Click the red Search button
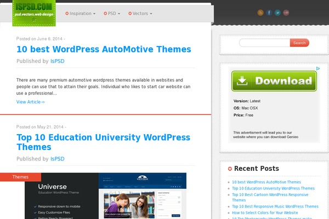Viewport: 329px width, 219px height. tap(299, 43)
